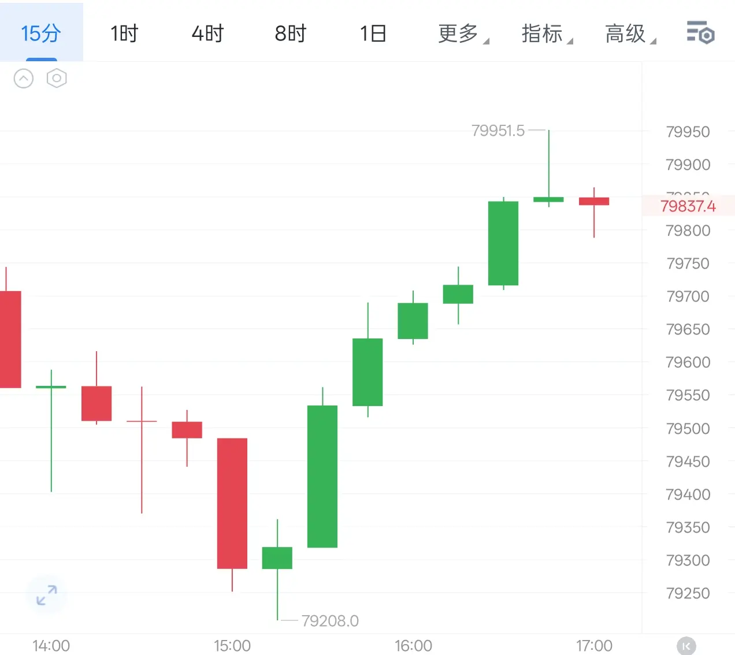The width and height of the screenshot is (735, 655).
Task: Select the candle with the 79951.5 high
Action: click(x=548, y=168)
